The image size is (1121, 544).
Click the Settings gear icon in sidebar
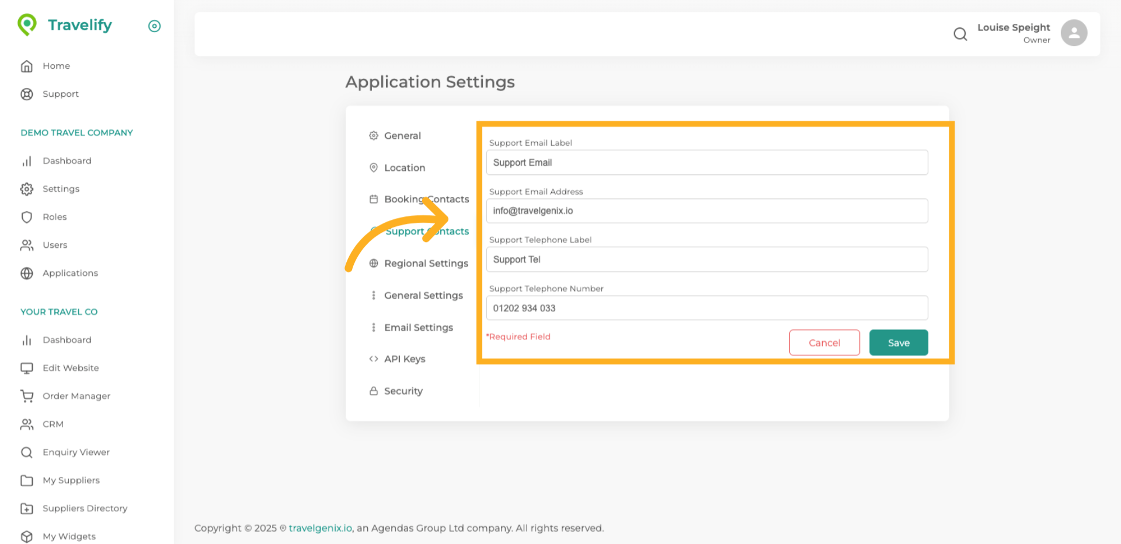click(x=27, y=188)
